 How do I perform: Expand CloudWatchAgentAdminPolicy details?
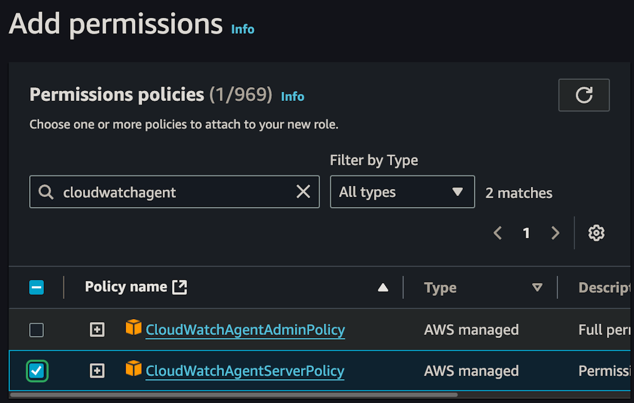97,330
